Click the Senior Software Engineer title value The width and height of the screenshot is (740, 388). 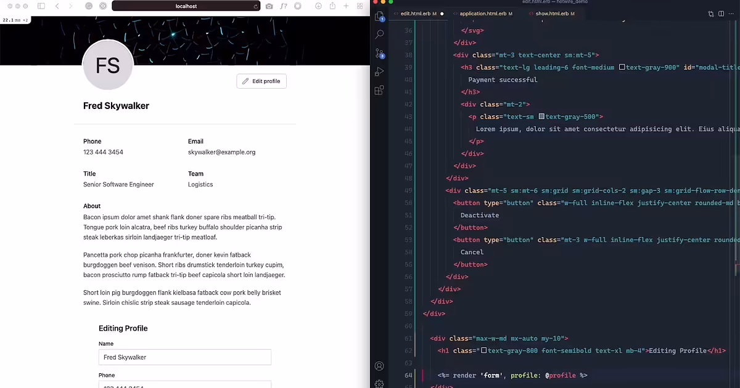point(118,185)
